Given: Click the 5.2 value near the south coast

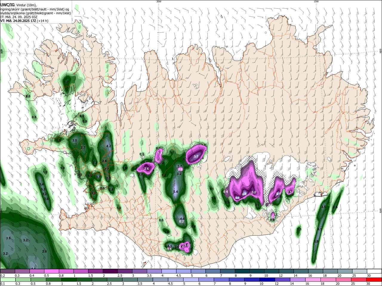Looking at the screenshot, I should (170, 246).
